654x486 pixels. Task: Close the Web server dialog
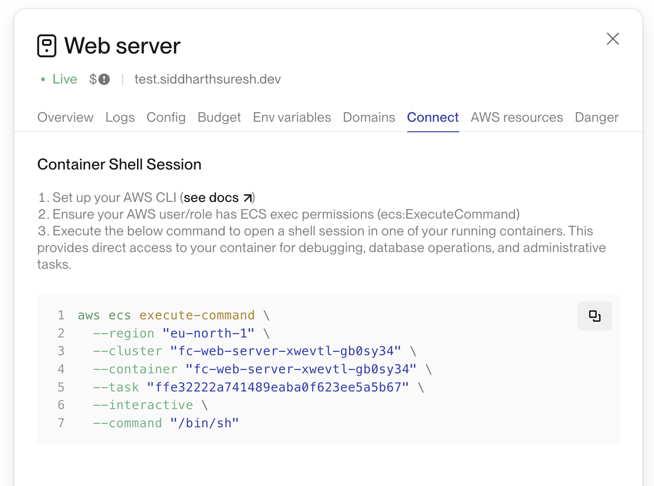pyautogui.click(x=612, y=39)
